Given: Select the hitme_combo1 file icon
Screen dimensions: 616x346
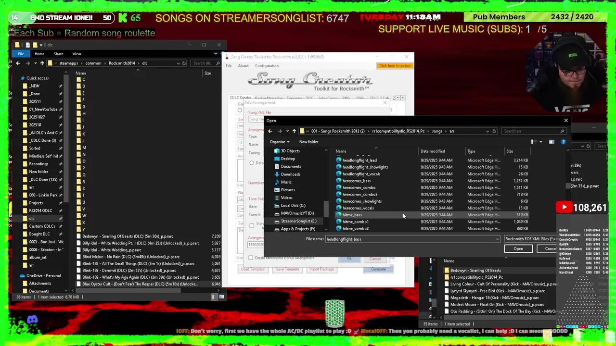Looking at the screenshot, I should pos(339,222).
